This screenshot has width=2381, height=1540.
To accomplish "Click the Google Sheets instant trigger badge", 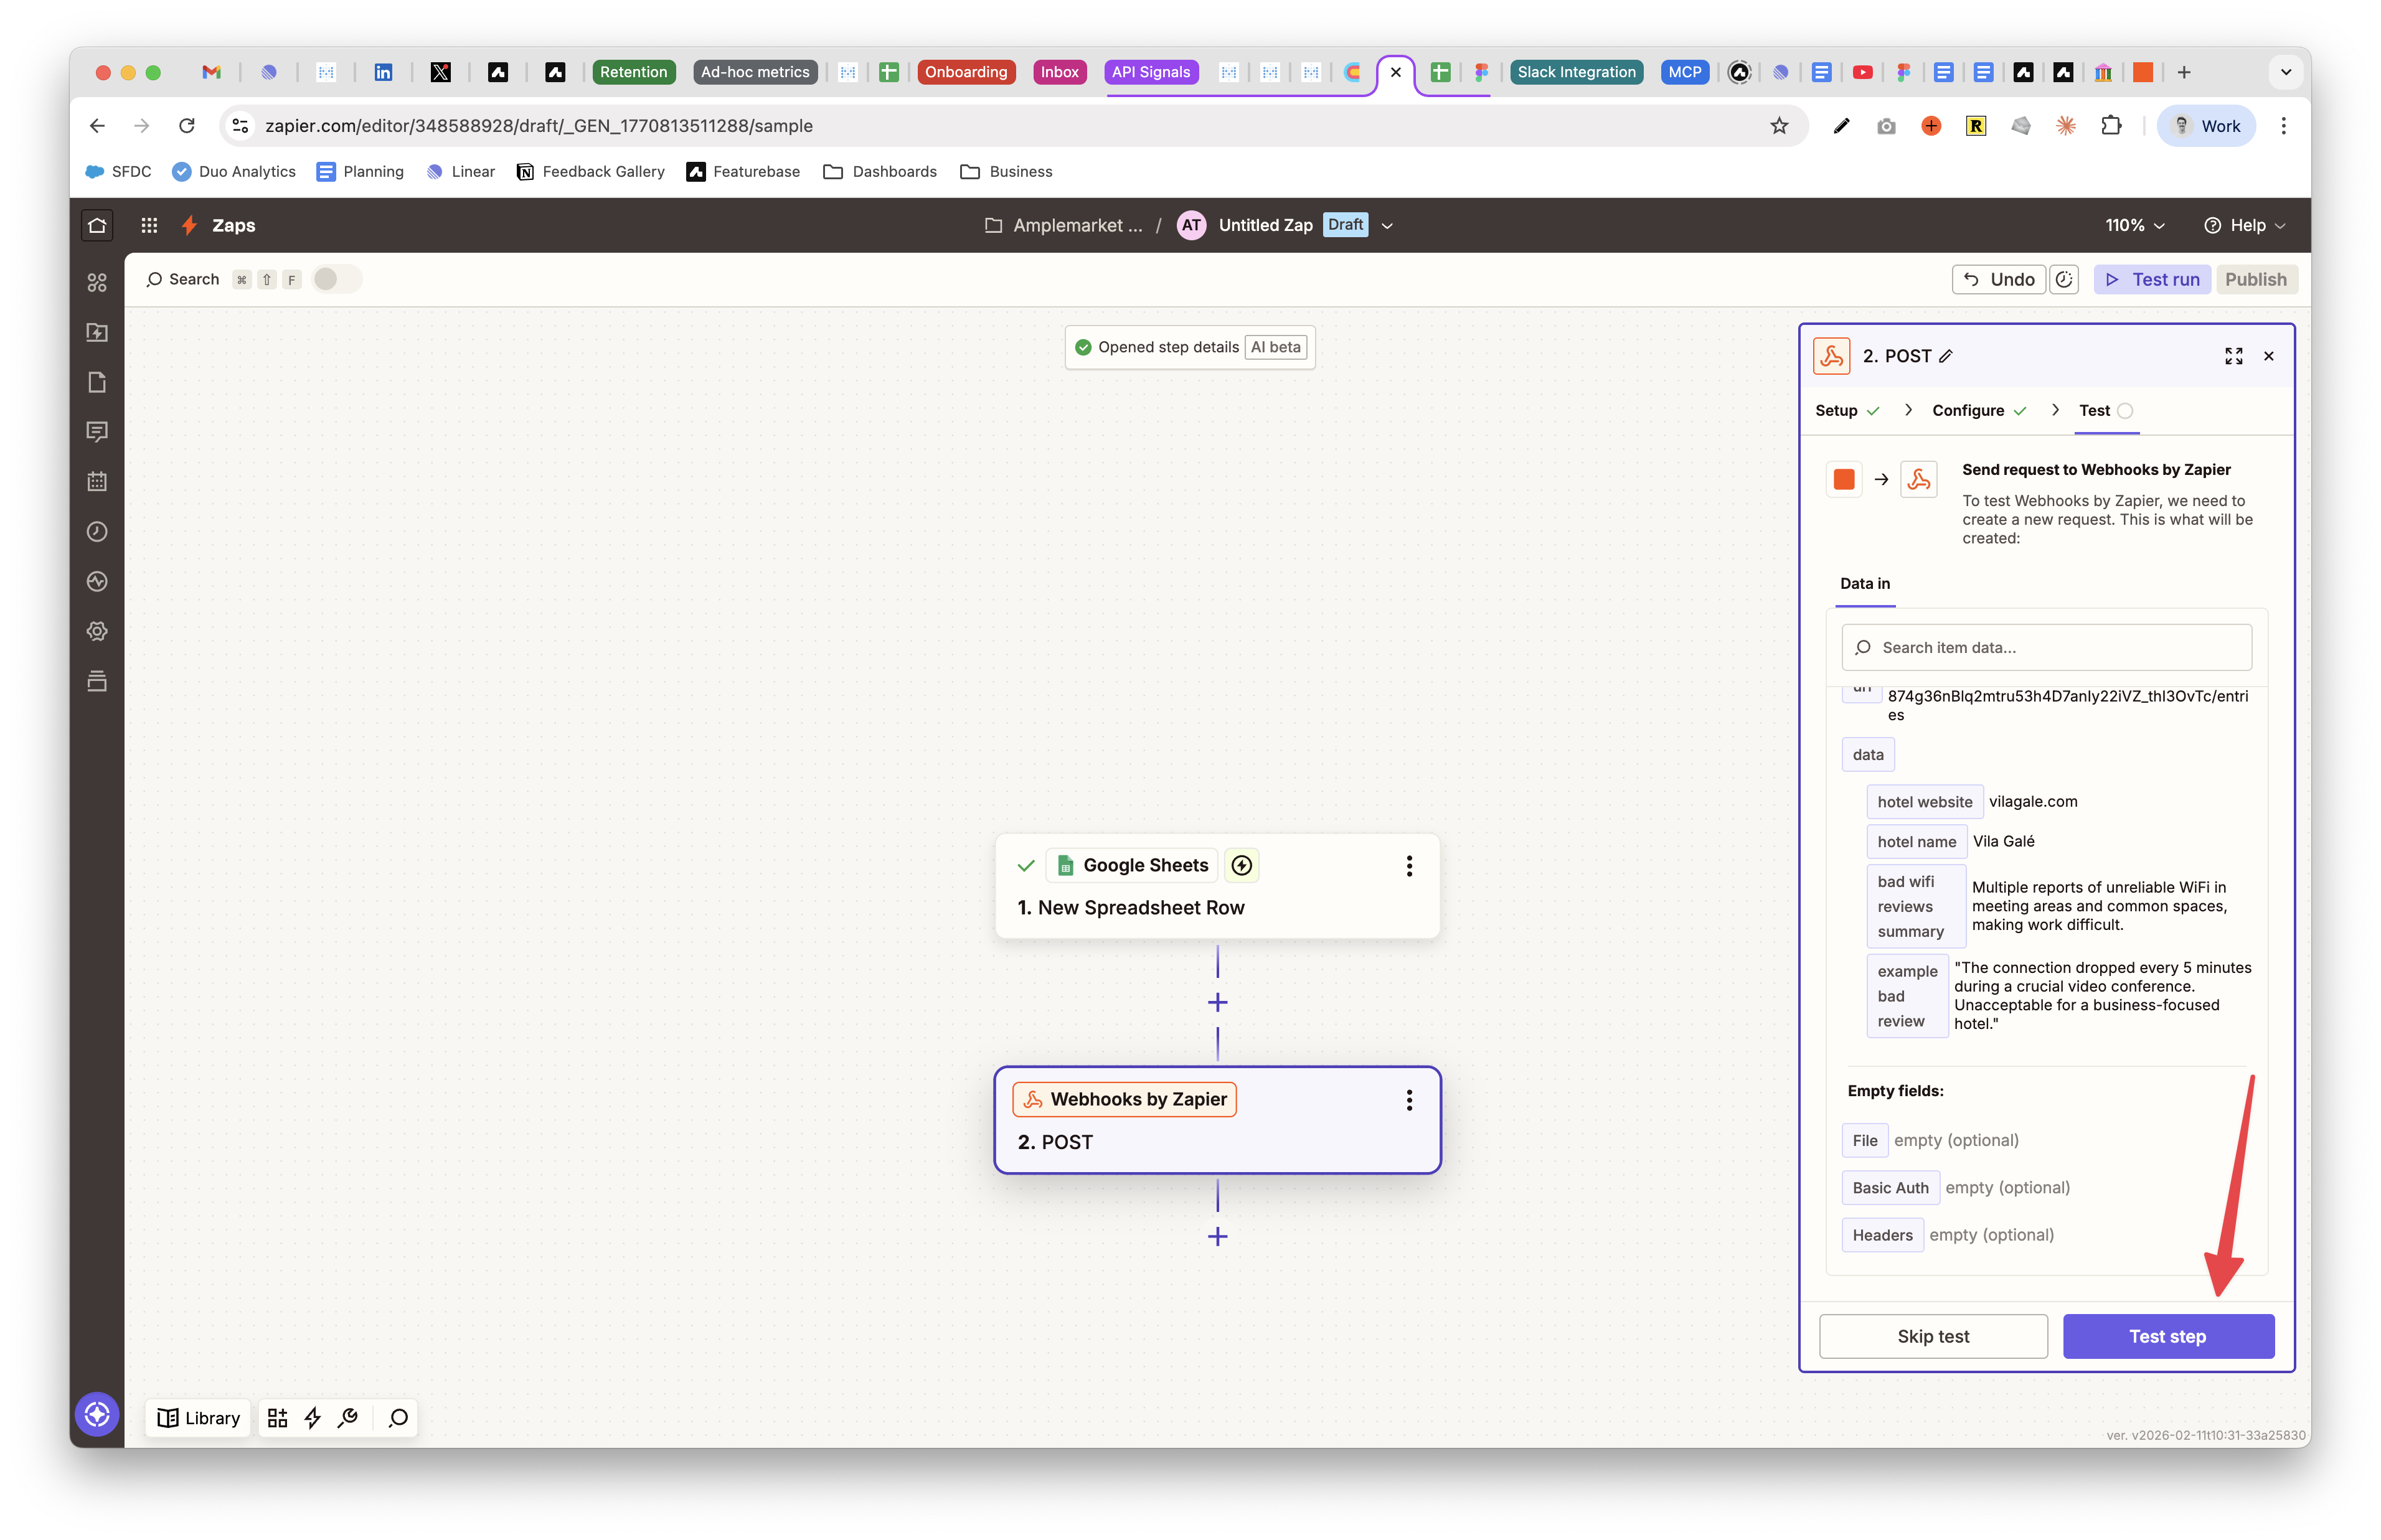I will tap(1242, 865).
